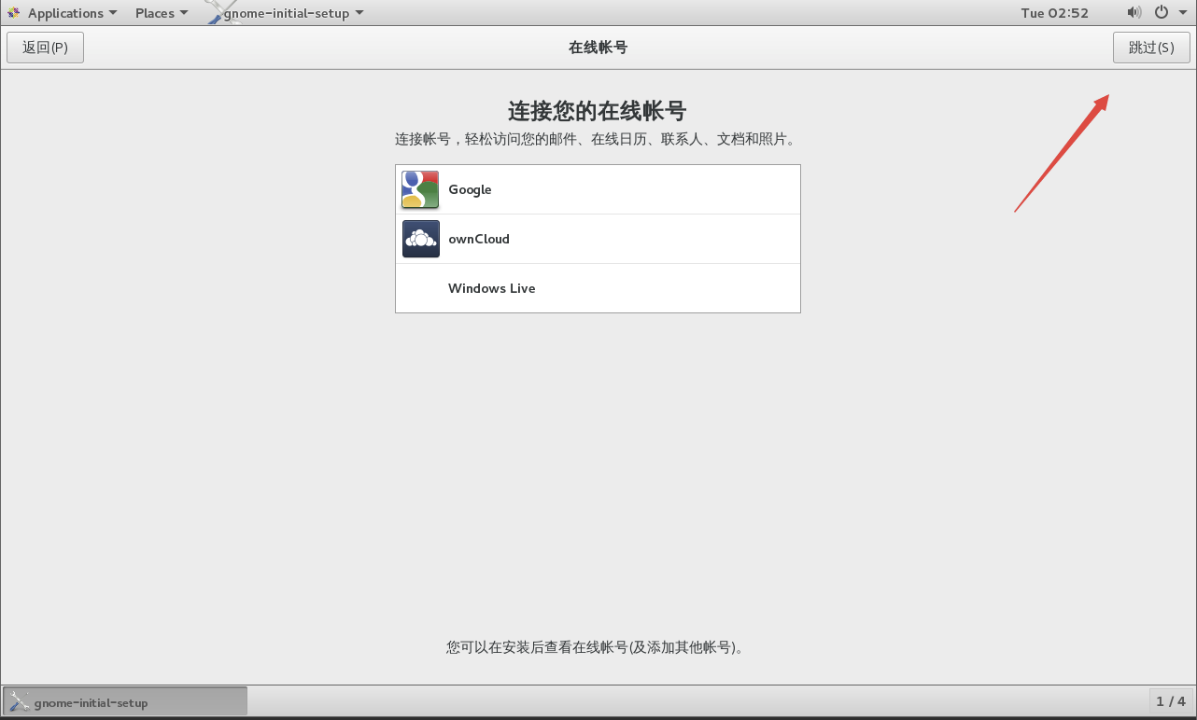Viewport: 1197px width, 720px height.
Task: Click the Applications menu foot icon
Action: tap(13, 13)
